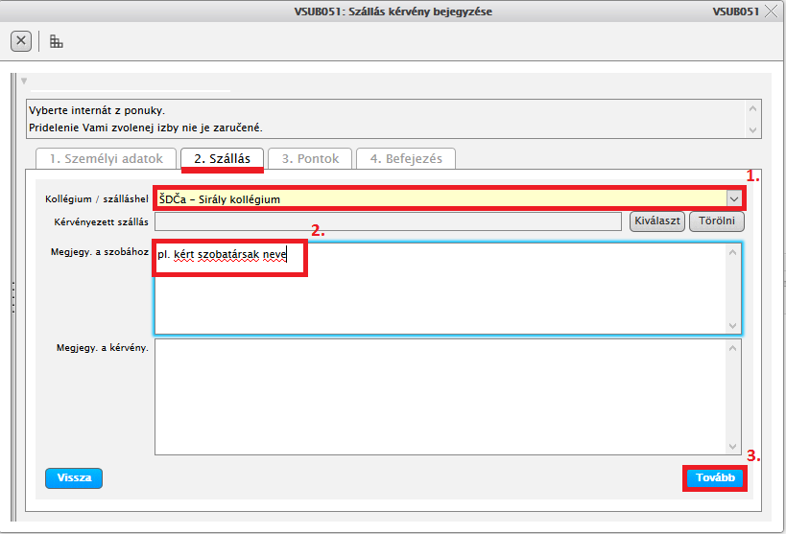The image size is (786, 534).
Task: Select the 2. Szállás tab
Action: [x=222, y=158]
